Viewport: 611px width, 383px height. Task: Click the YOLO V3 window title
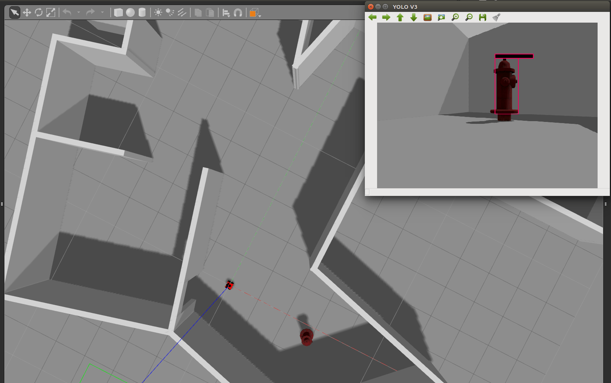pyautogui.click(x=405, y=7)
